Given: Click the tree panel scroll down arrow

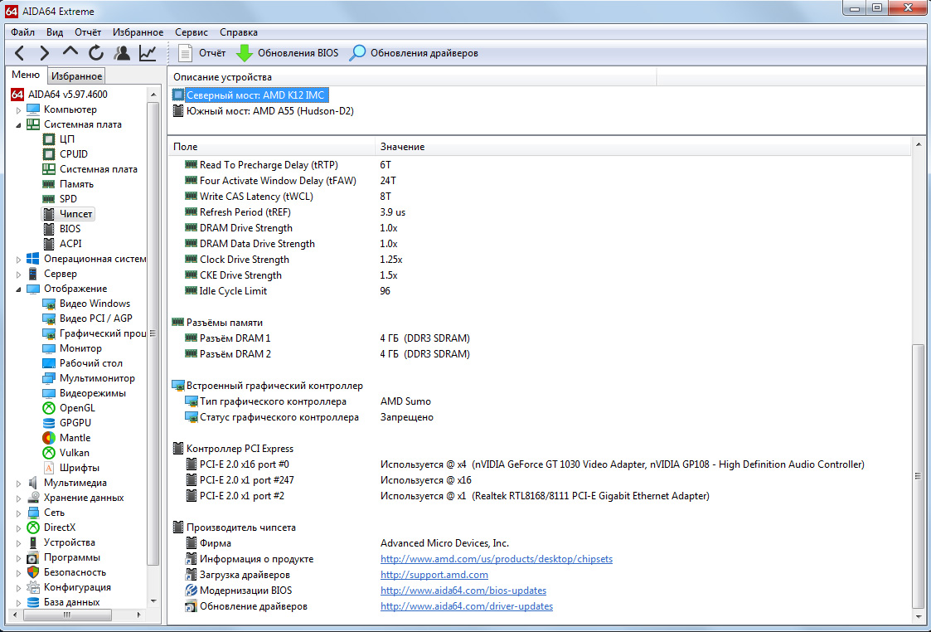Looking at the screenshot, I should pos(153,601).
